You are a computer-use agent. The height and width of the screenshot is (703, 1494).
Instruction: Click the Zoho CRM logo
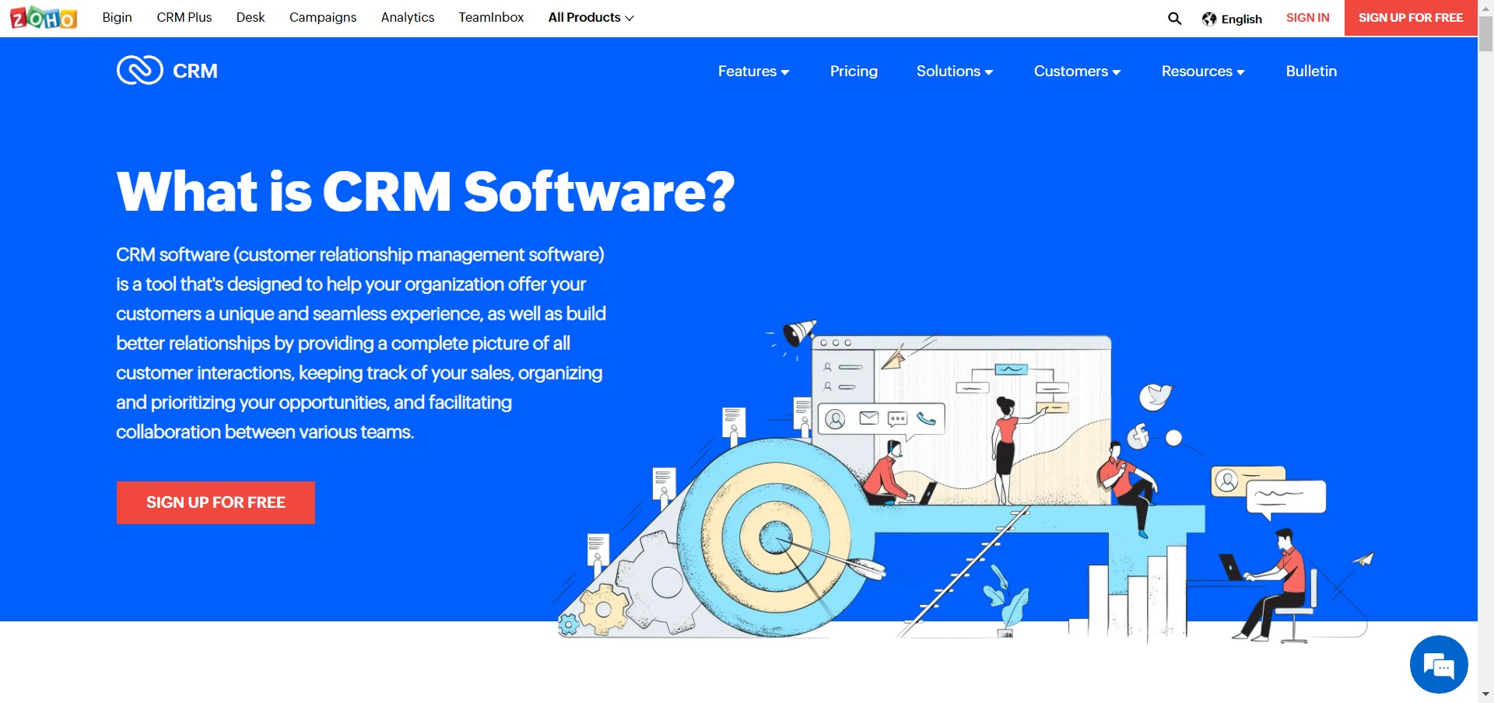click(x=167, y=71)
